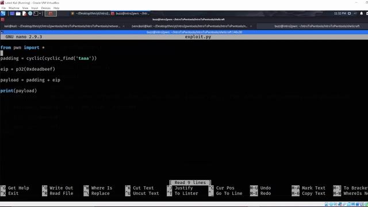Click the Cur Pos shortcut in nano
The image size is (368, 207).
[x=221, y=188]
